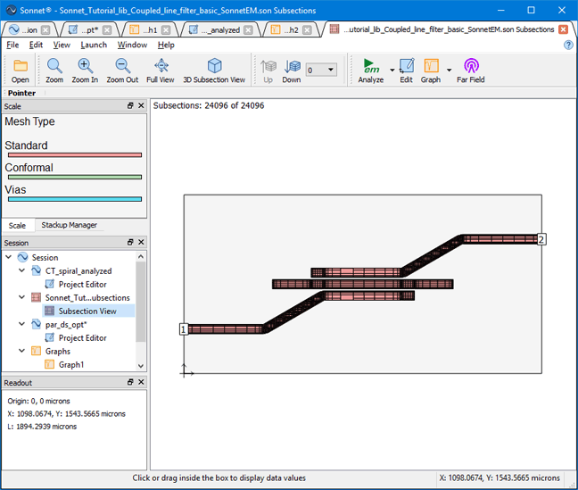The height and width of the screenshot is (490, 578).
Task: Collapse the Session tree root
Action: point(9,257)
